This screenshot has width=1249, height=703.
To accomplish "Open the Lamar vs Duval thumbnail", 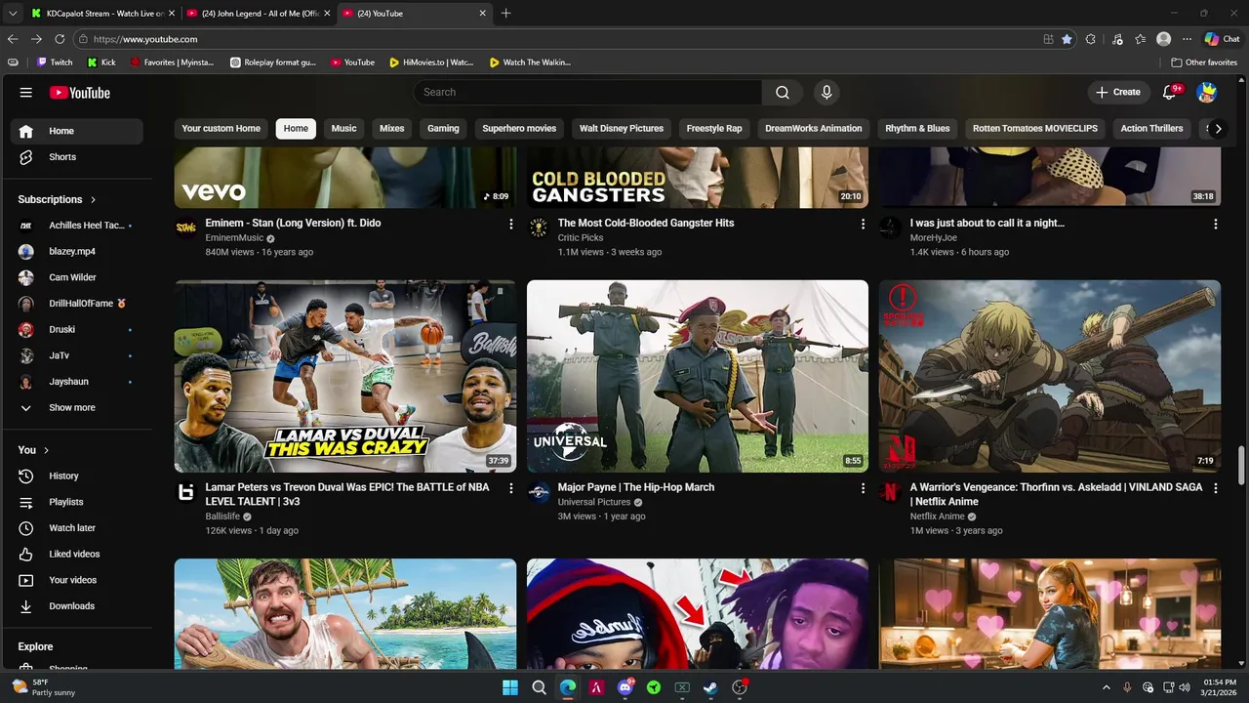I will pyautogui.click(x=345, y=377).
